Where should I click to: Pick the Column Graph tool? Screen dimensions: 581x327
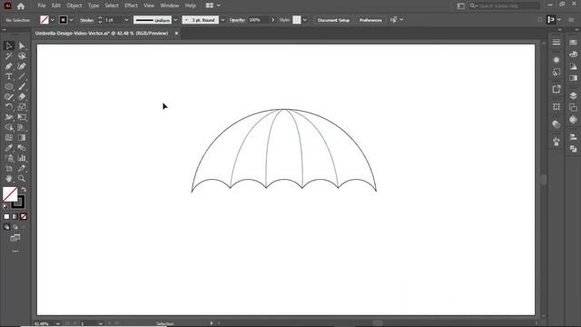click(22, 158)
